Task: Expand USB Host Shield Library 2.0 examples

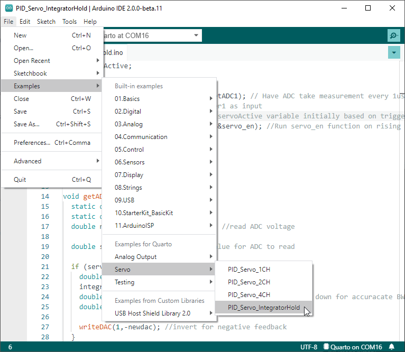Action: click(x=159, y=313)
